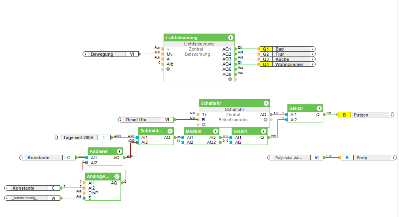The height and width of the screenshot is (217, 399).
Task: Select the Putzen operating mode output
Action: pyautogui.click(x=366, y=115)
